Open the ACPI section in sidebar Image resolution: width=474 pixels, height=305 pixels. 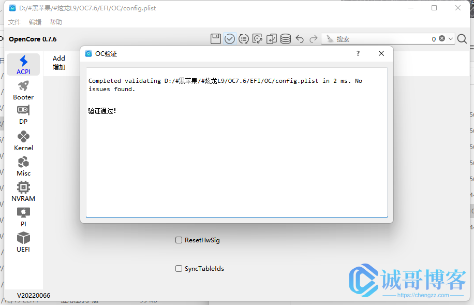pyautogui.click(x=23, y=64)
